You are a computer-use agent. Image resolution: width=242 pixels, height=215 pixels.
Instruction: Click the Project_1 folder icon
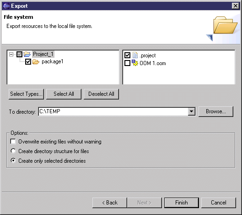click(27, 54)
